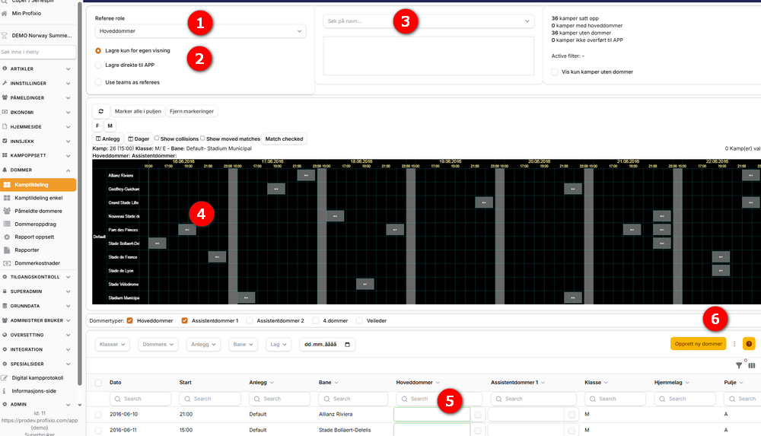Switch schedule to Anlegg view
This screenshot has height=436, width=761.
point(108,138)
